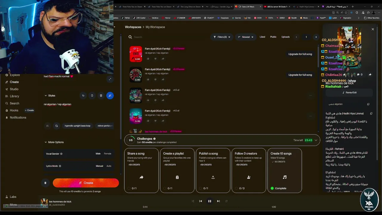The height and width of the screenshot is (215, 382).
Task: Go to next page of songs
Action: 316,37
